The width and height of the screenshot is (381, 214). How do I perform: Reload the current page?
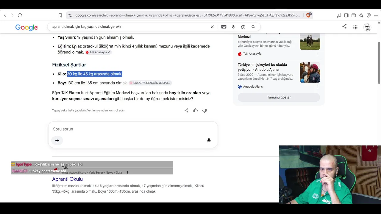pos(20,15)
